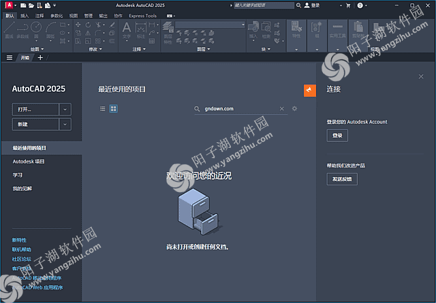This screenshot has height=303, width=436.
Task: Select the 多段线 (Polyline) tool
Action: [x=22, y=30]
